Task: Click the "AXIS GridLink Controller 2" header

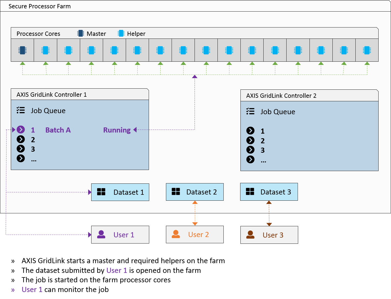Action: (281, 96)
